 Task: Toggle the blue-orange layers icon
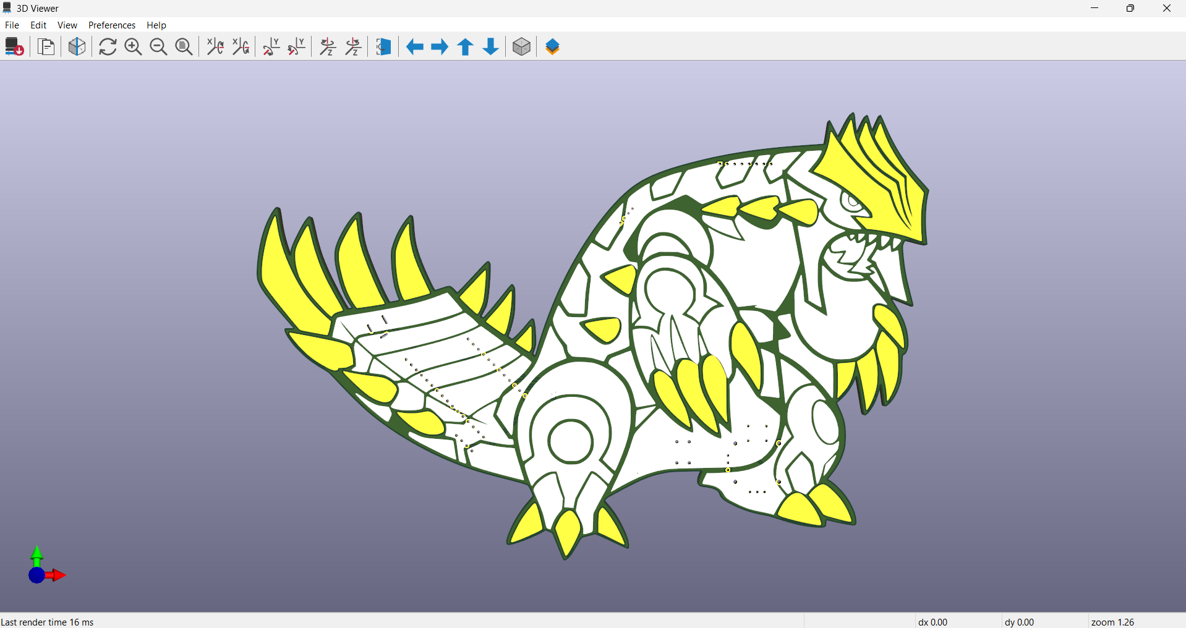pos(553,47)
